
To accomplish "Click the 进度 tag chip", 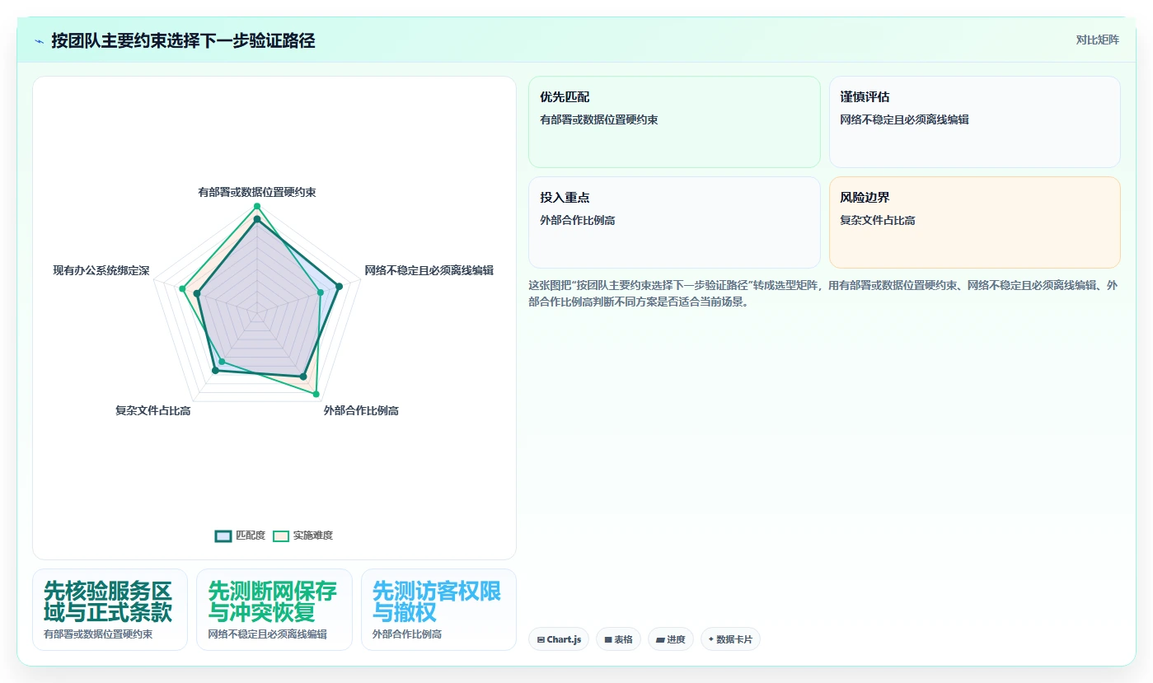I will [x=671, y=639].
